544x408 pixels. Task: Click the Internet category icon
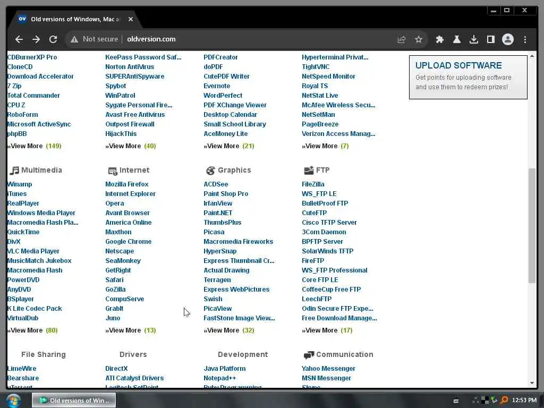pos(113,171)
